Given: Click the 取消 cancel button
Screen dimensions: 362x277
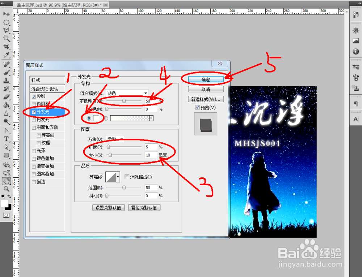Looking at the screenshot, I should pyautogui.click(x=206, y=89).
